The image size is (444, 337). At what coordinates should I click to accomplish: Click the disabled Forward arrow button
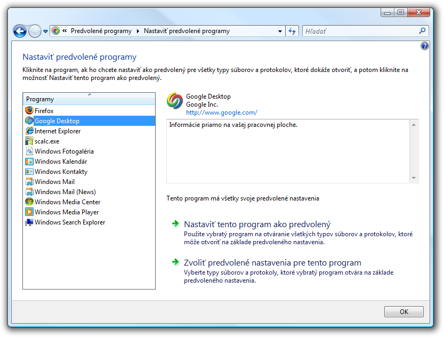(35, 31)
